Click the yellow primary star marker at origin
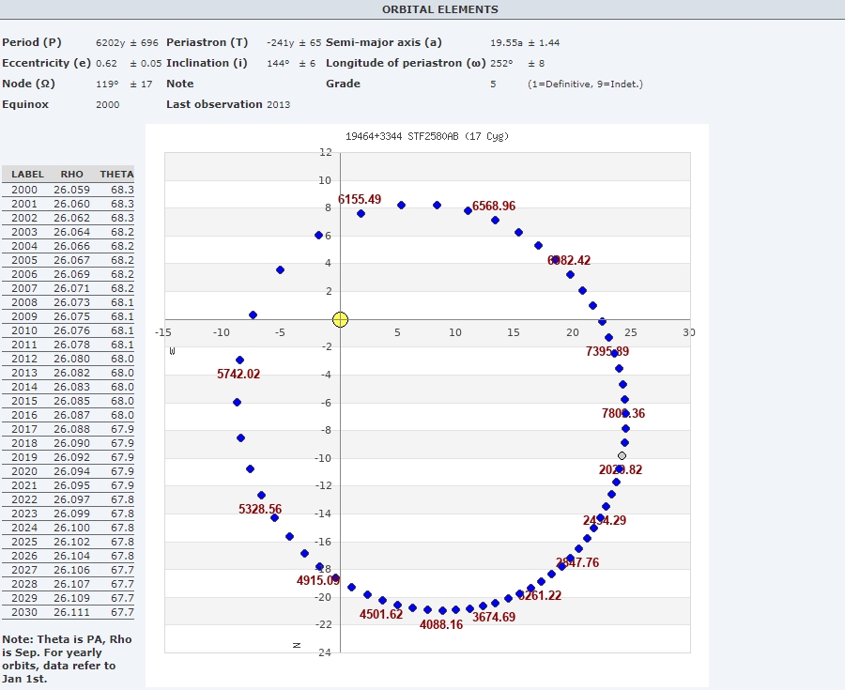Screen dimensions: 845x690 (x=340, y=319)
